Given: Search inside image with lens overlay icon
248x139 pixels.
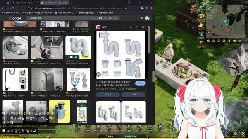Looking at the screenshot, I should 98,75.
